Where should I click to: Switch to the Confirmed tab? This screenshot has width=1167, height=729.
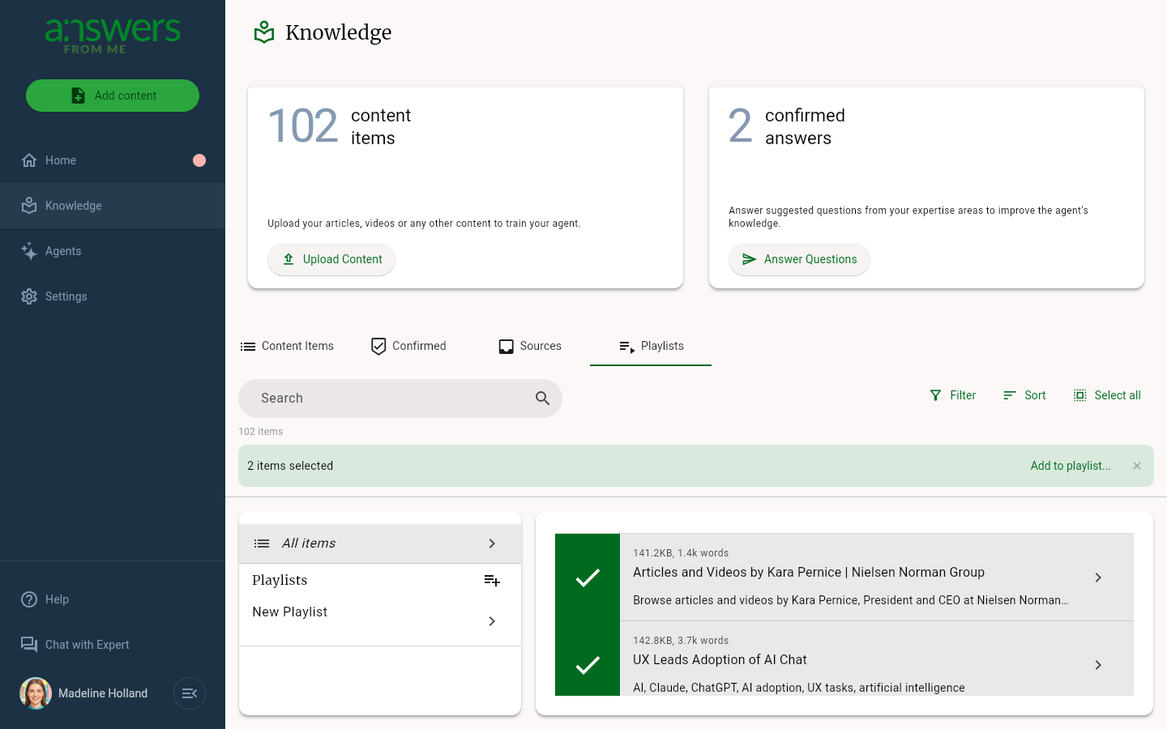(x=408, y=346)
